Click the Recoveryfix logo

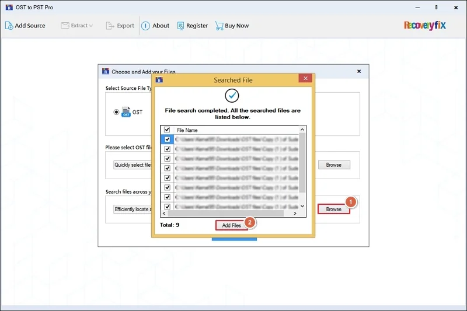[425, 25]
